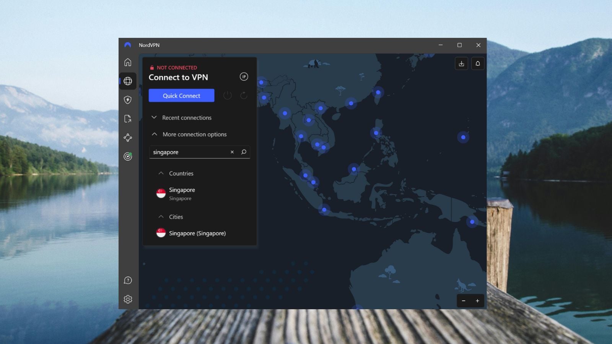Collapse the More connection options section
The height and width of the screenshot is (344, 612).
pyautogui.click(x=154, y=134)
